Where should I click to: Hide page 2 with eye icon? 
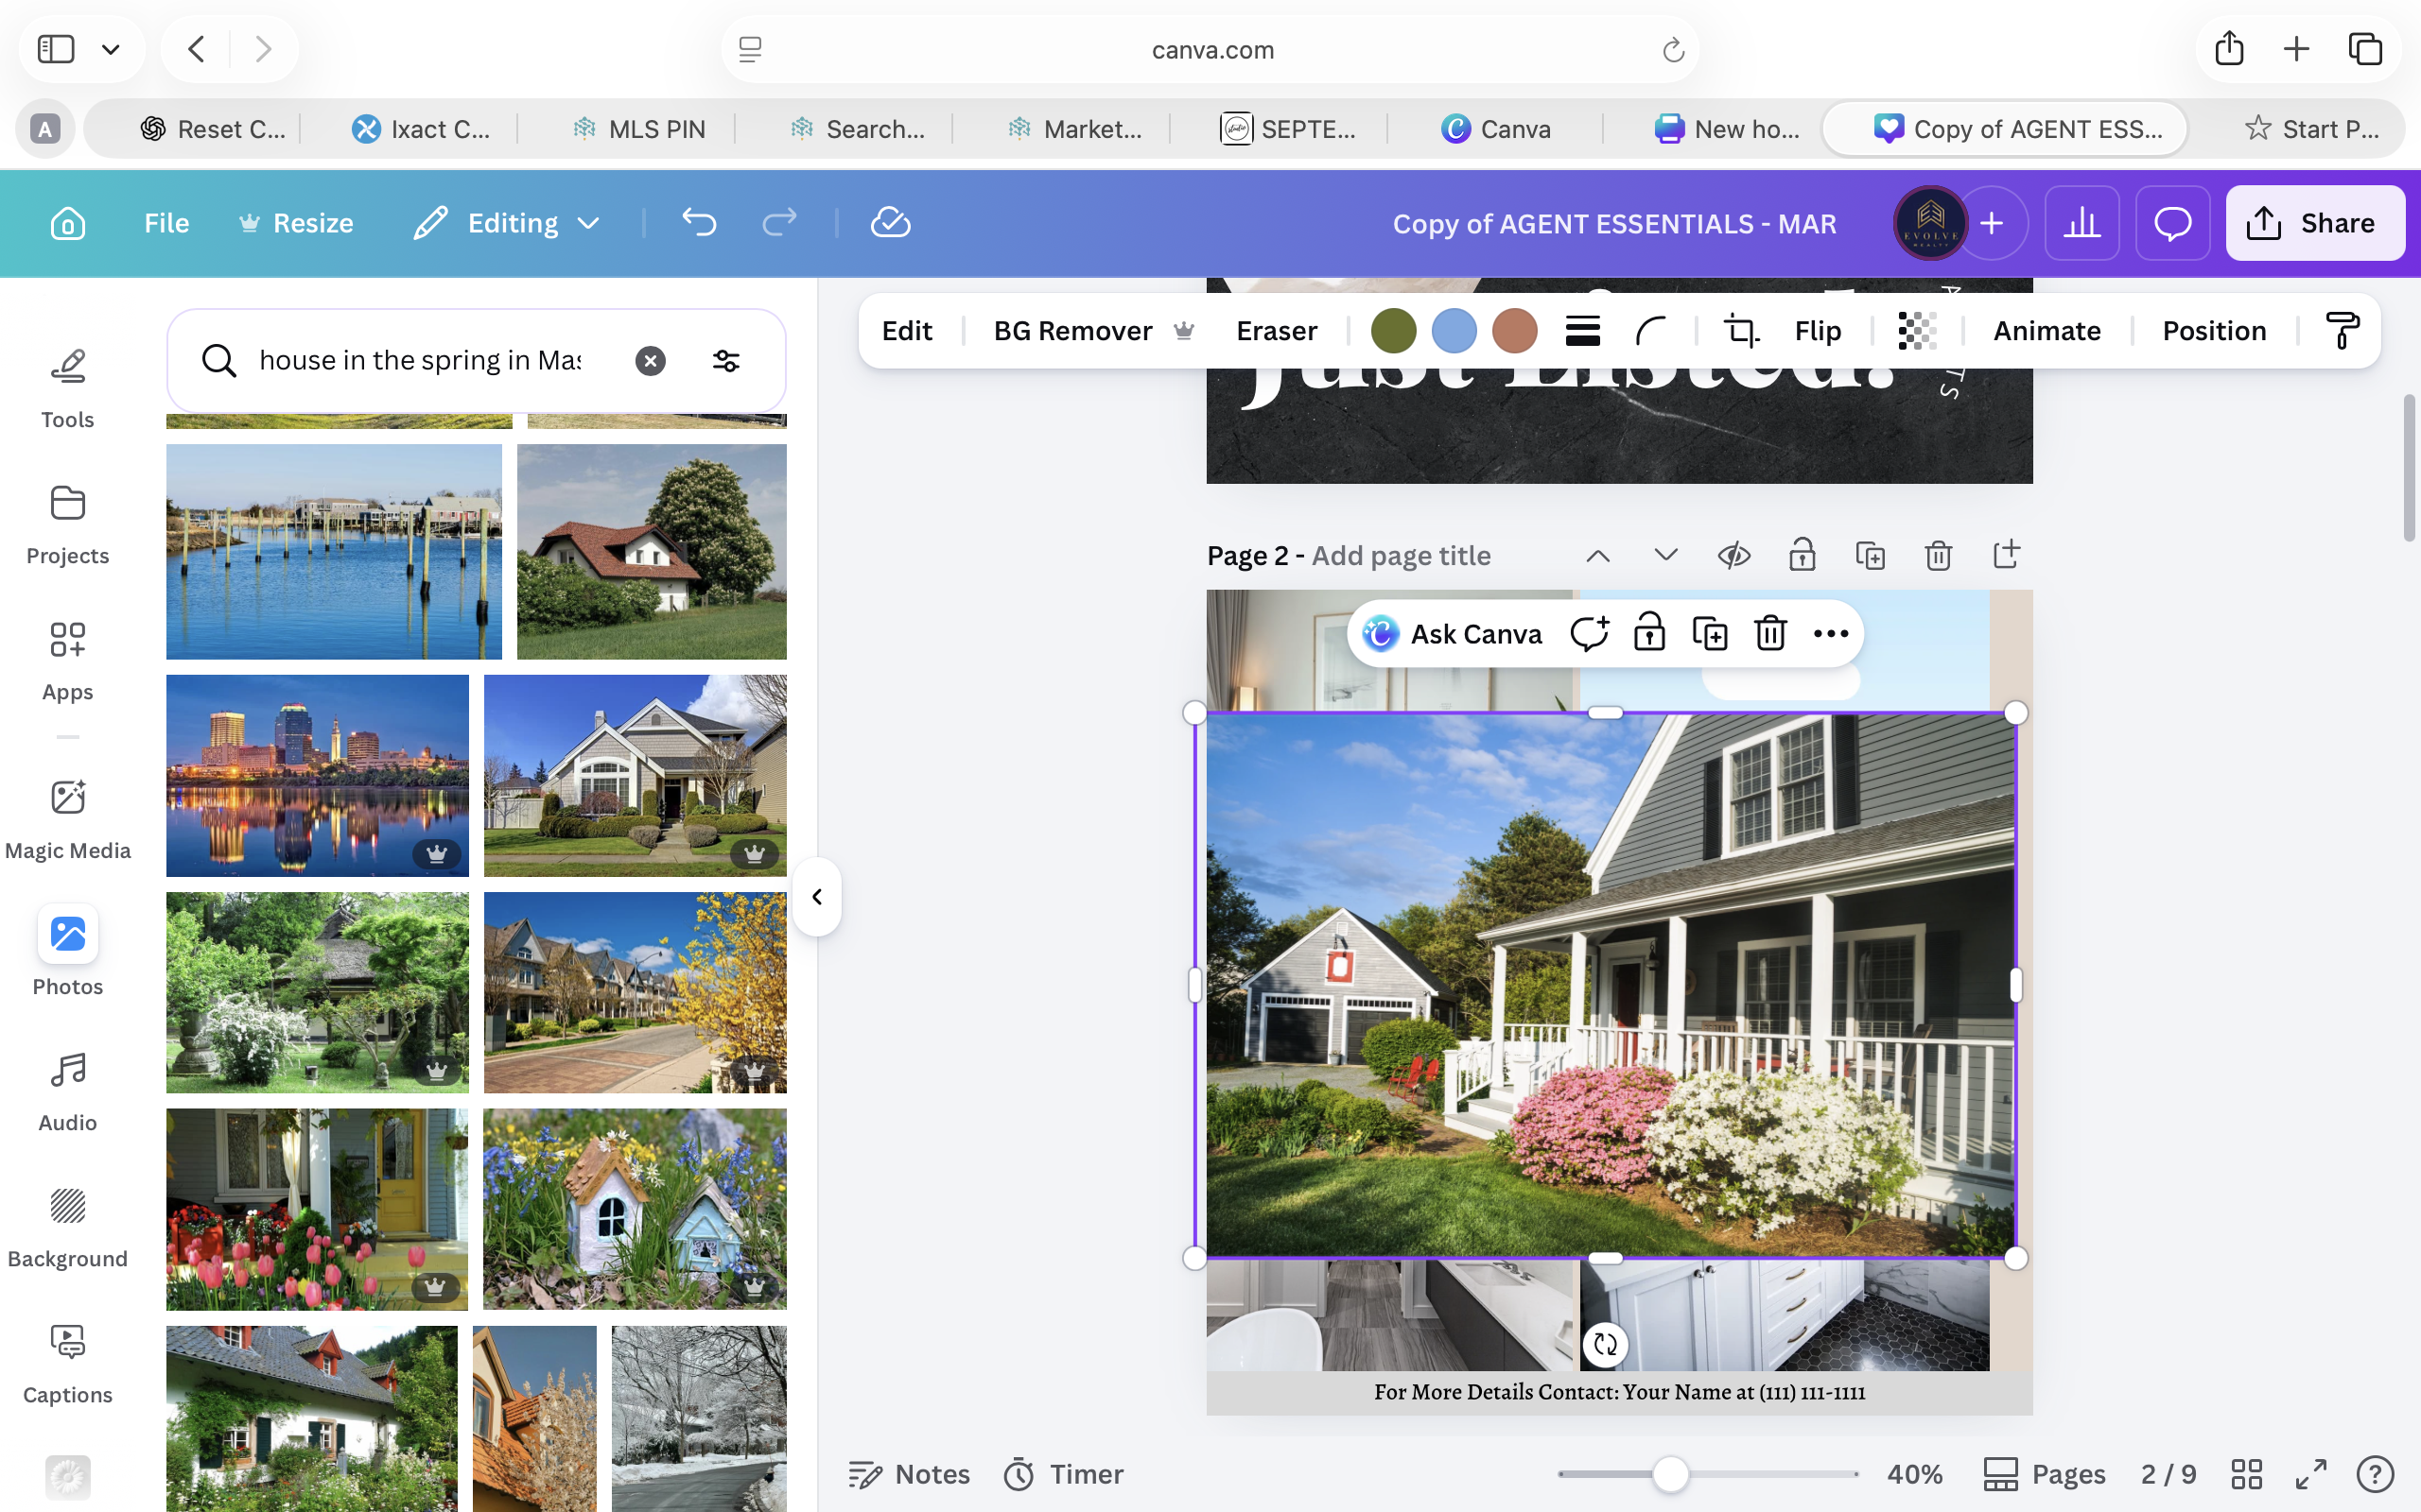click(x=1733, y=555)
